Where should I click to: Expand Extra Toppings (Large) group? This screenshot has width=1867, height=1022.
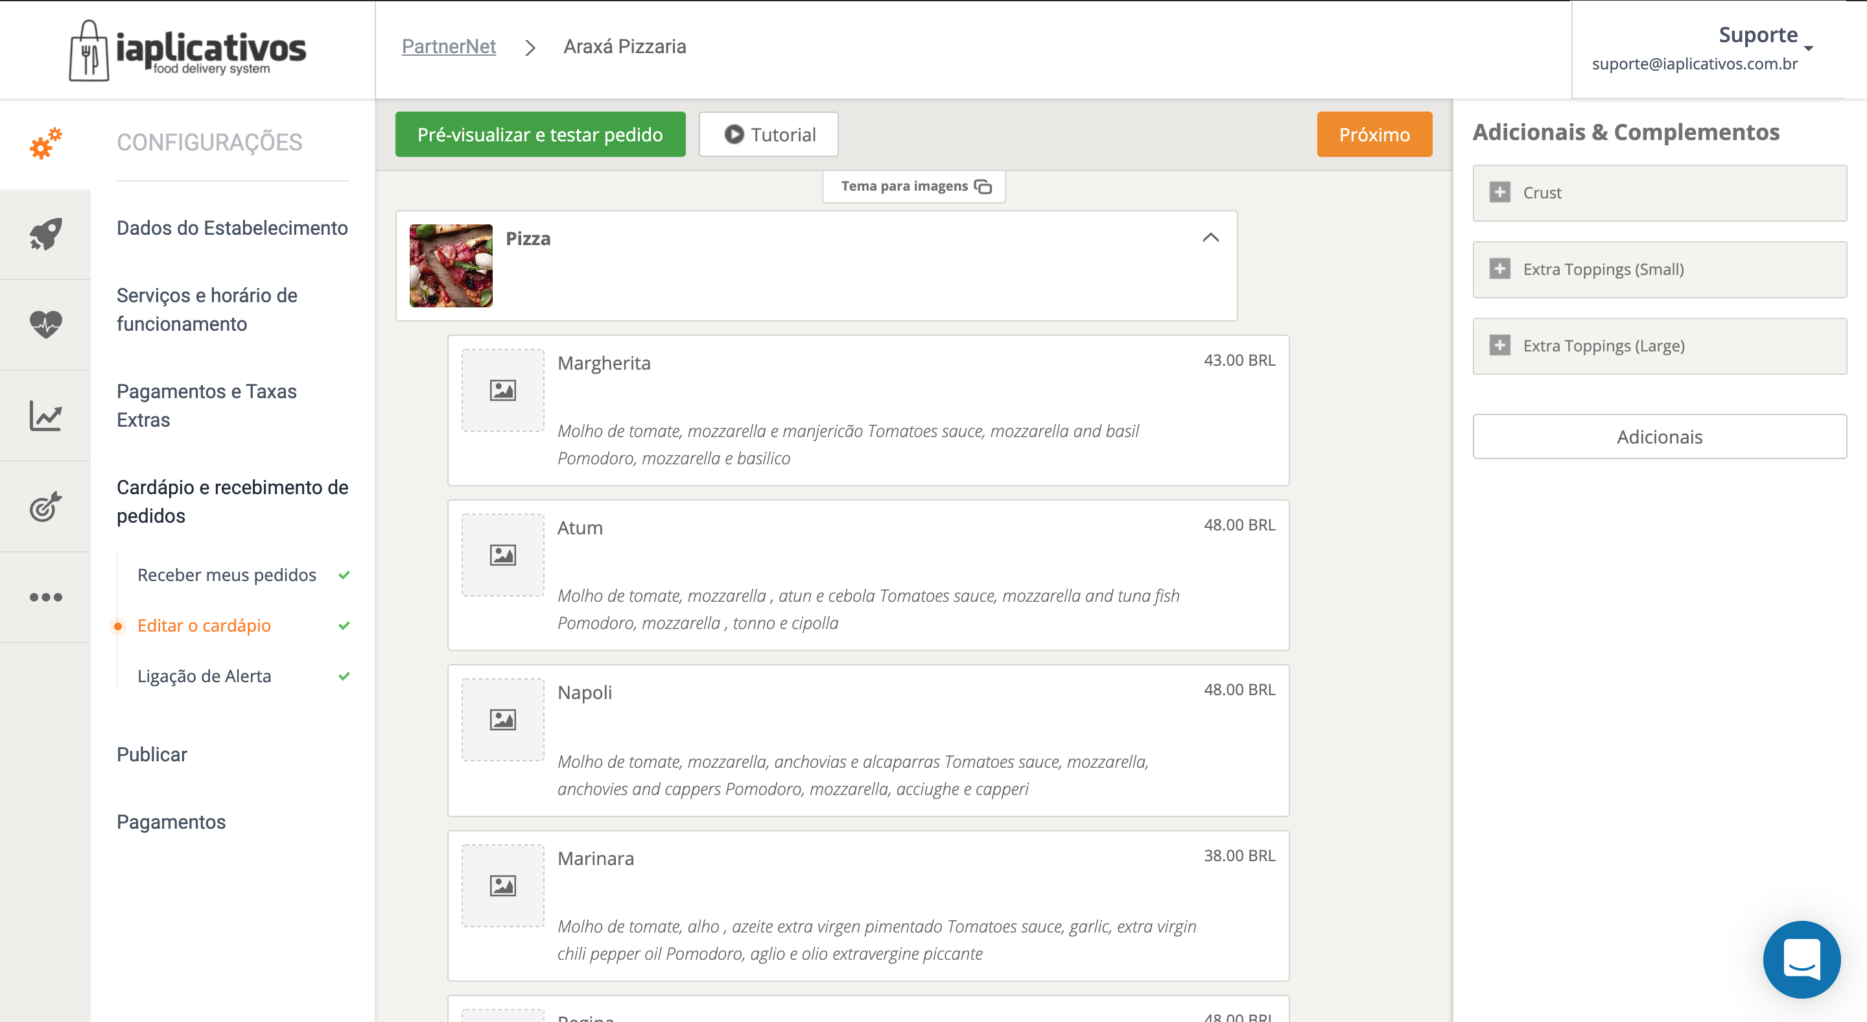1660,346
